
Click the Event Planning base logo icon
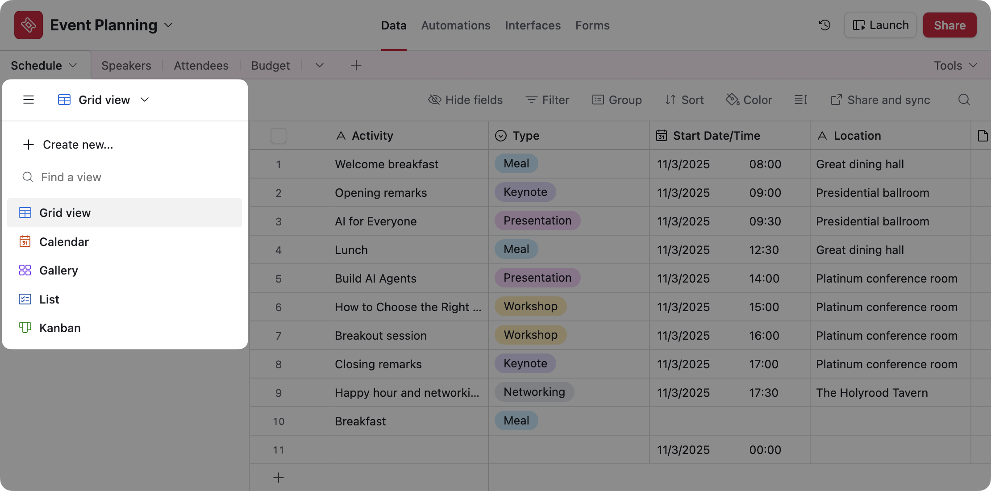29,25
